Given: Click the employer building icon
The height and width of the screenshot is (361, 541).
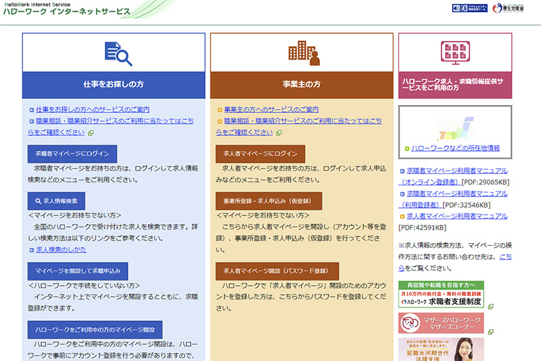Looking at the screenshot, I should [302, 53].
